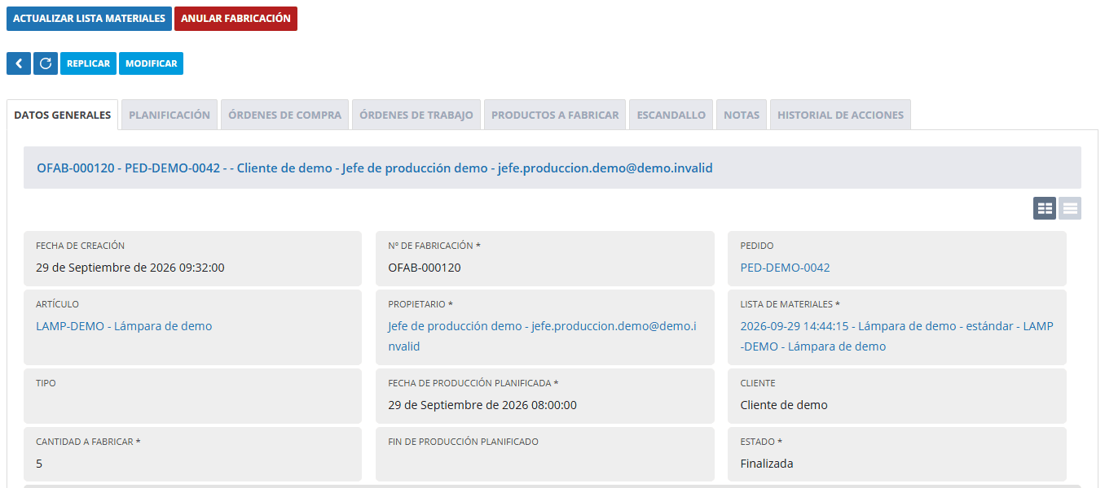Click the back arrow icon button
This screenshot has width=1105, height=488.
click(x=19, y=63)
